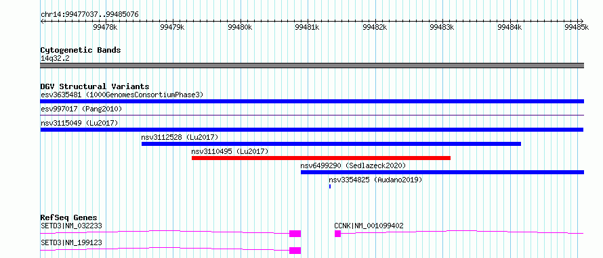This screenshot has width=603, height=258.
Task: Click the gray 14q32.2 cytogenetic band bar
Action: click(312, 66)
